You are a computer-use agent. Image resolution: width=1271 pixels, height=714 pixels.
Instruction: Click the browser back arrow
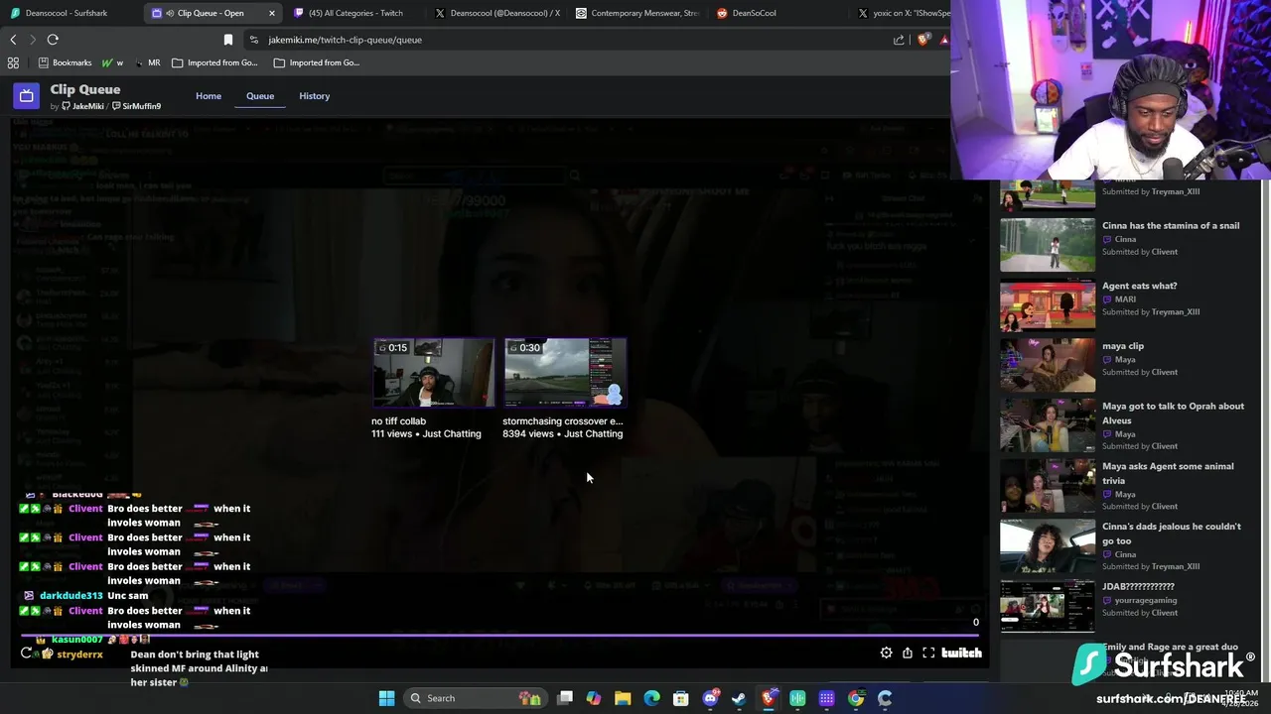click(13, 40)
